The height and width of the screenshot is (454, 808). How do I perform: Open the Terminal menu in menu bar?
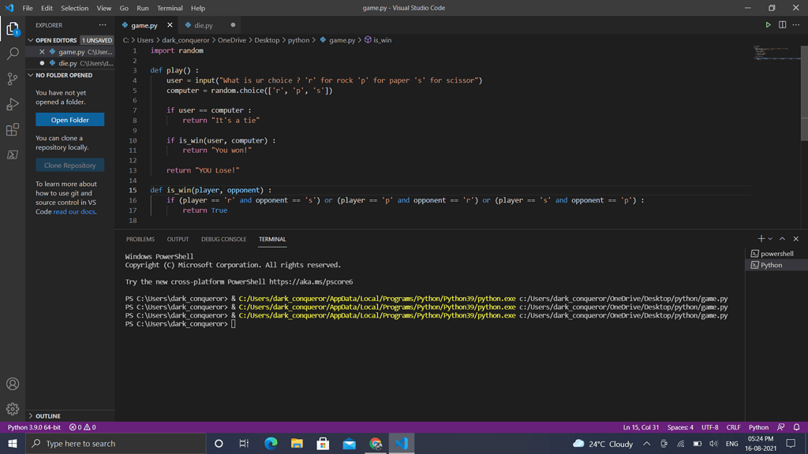pyautogui.click(x=170, y=8)
